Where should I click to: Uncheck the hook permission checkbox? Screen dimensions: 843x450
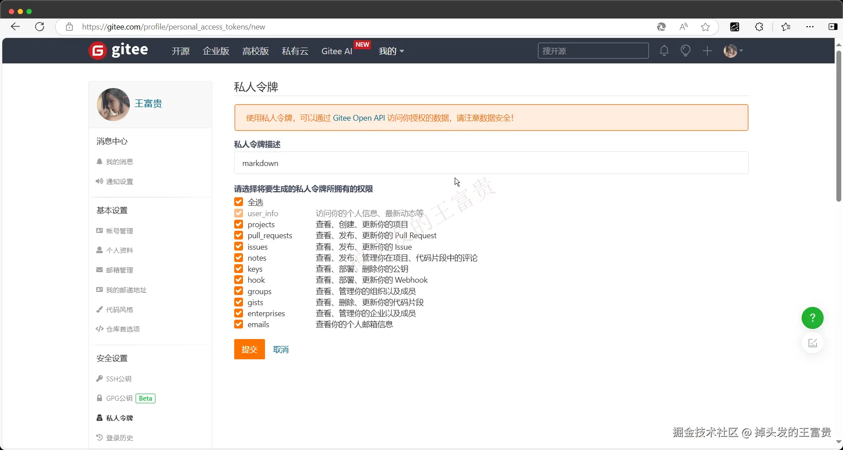(239, 280)
